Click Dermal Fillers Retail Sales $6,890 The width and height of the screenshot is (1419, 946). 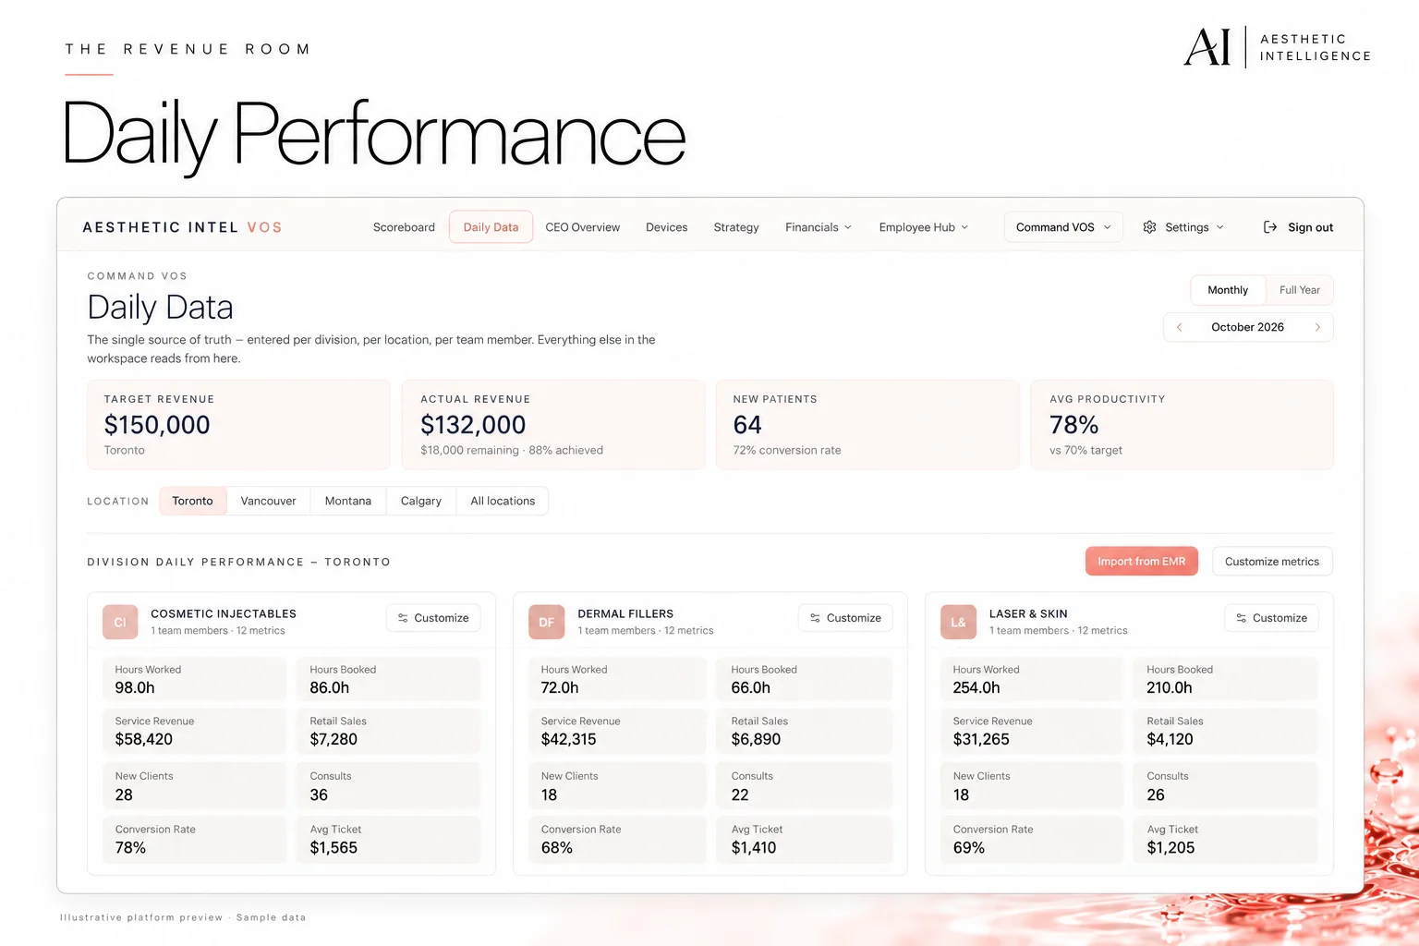tap(805, 731)
